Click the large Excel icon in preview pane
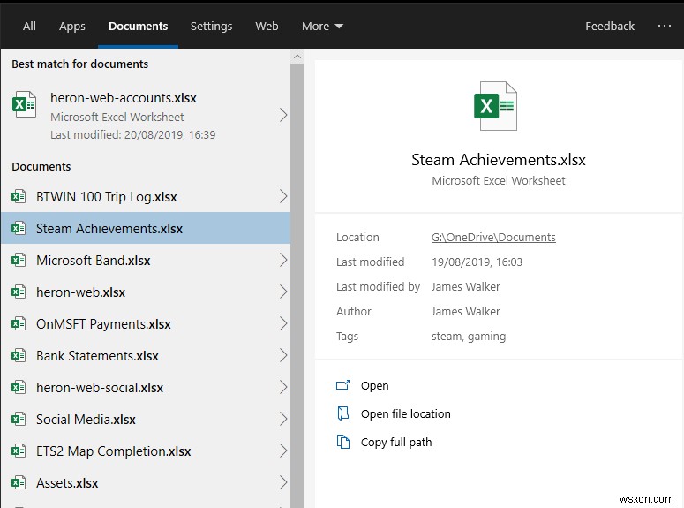 tap(494, 107)
